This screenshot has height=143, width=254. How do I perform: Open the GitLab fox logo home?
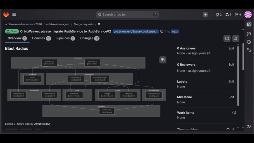point(6,15)
